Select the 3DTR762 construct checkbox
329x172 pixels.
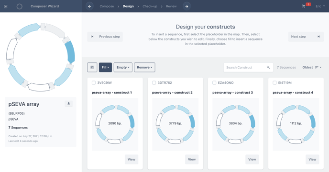pos(154,83)
